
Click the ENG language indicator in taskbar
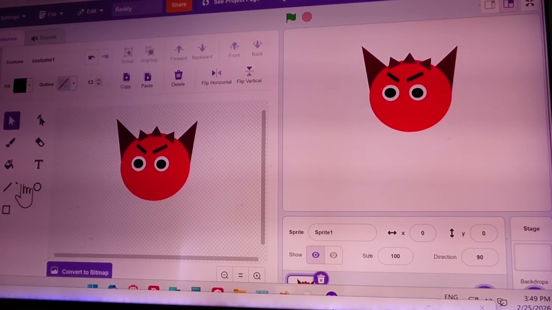pyautogui.click(x=451, y=297)
